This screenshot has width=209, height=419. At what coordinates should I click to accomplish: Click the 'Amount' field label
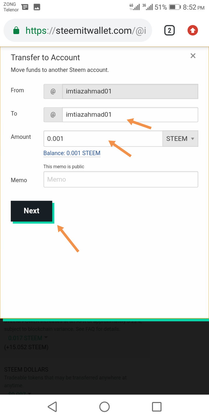21,137
